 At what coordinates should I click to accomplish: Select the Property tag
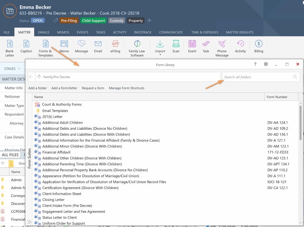pos(135,20)
